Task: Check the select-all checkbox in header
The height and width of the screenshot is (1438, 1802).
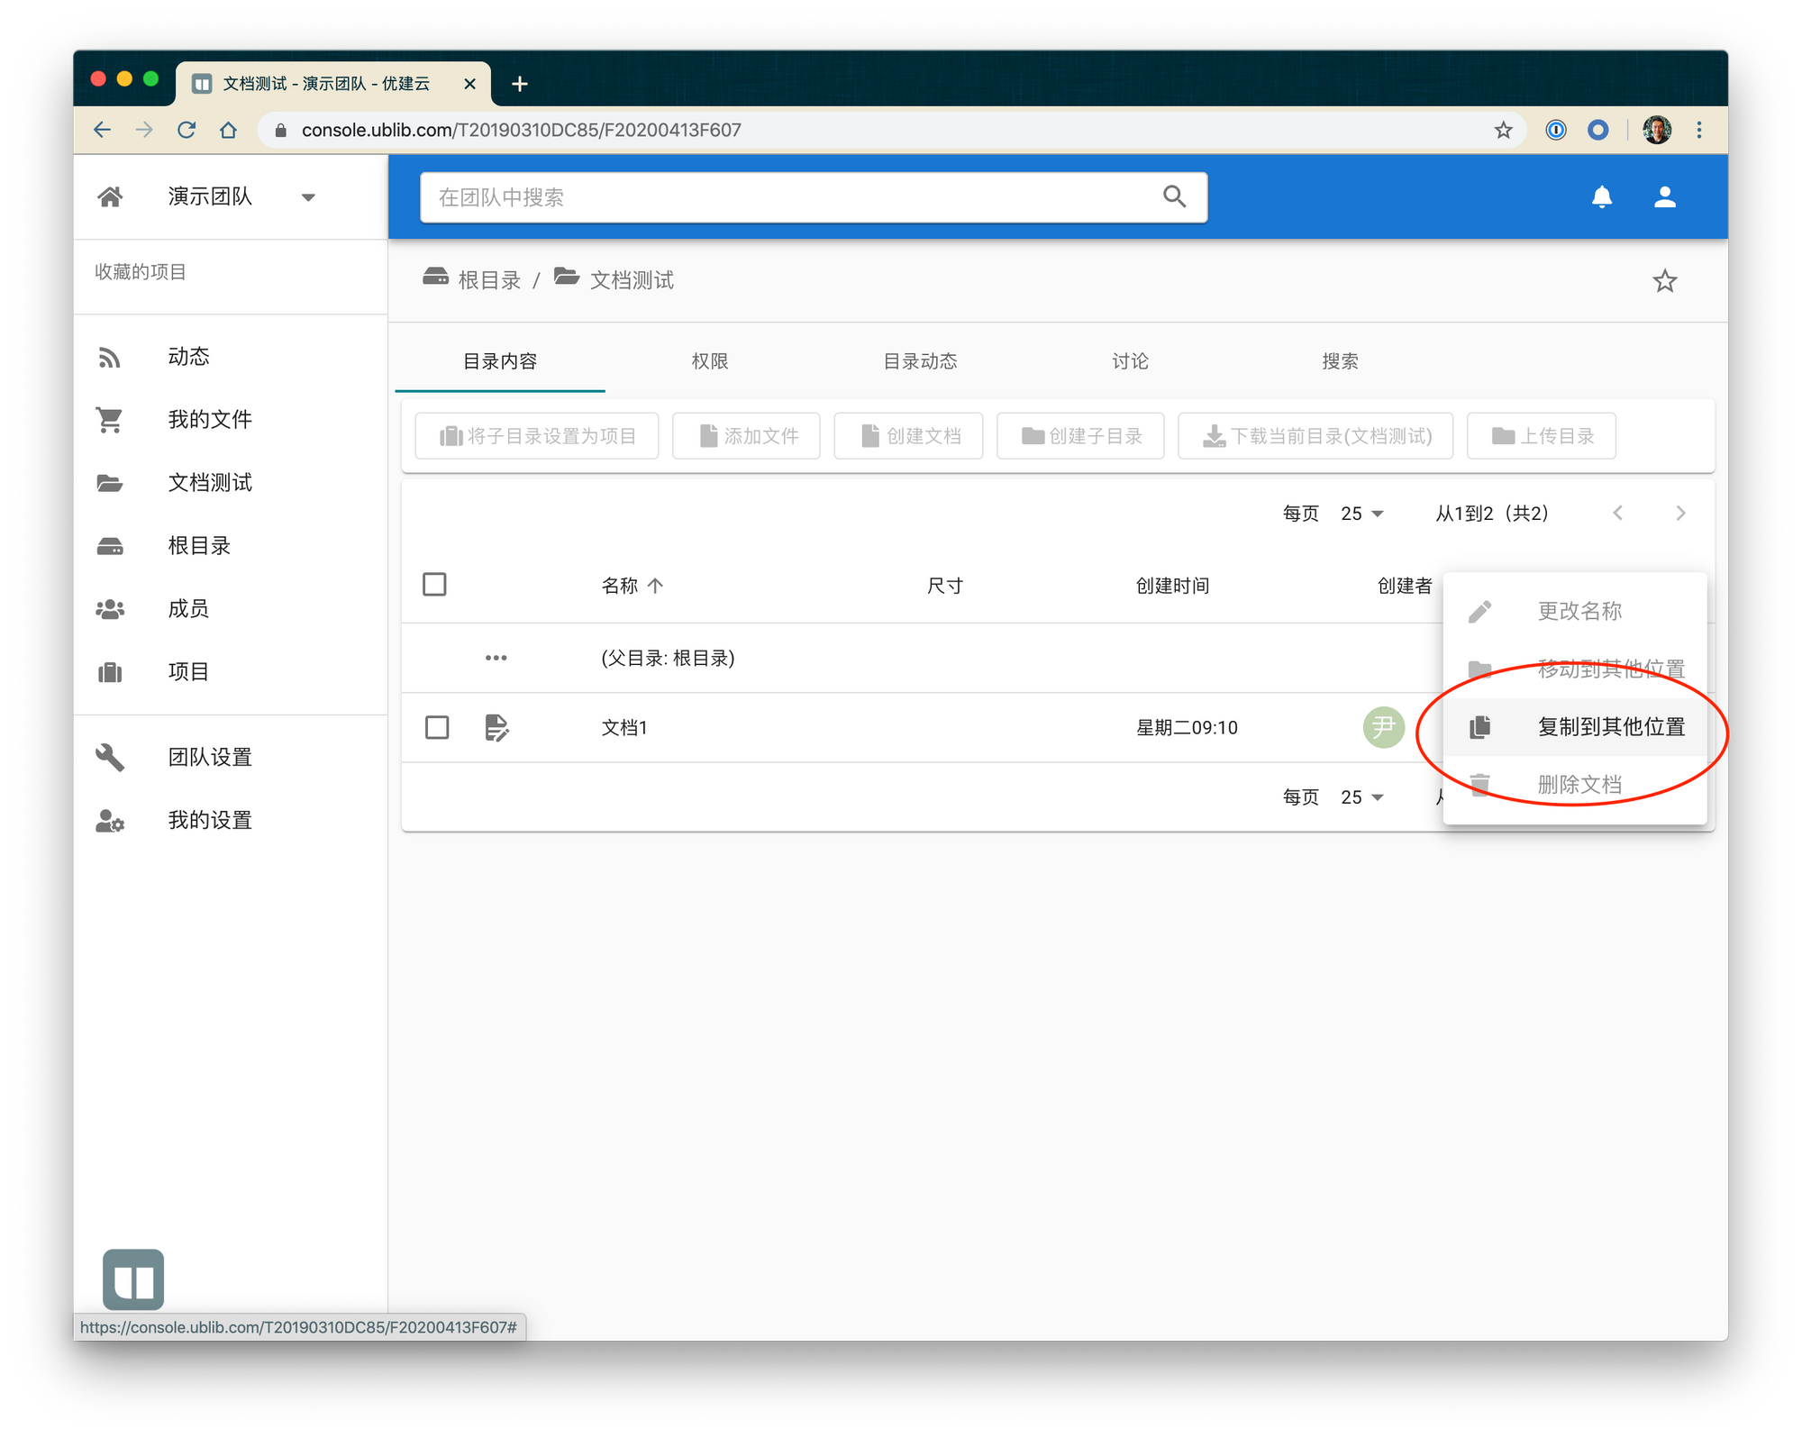Action: pos(434,585)
